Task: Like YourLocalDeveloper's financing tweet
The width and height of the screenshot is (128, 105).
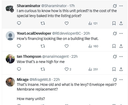Action: (66, 46)
